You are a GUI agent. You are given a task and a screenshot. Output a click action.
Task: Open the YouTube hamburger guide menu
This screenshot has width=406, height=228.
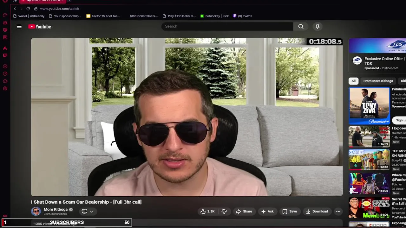click(19, 27)
